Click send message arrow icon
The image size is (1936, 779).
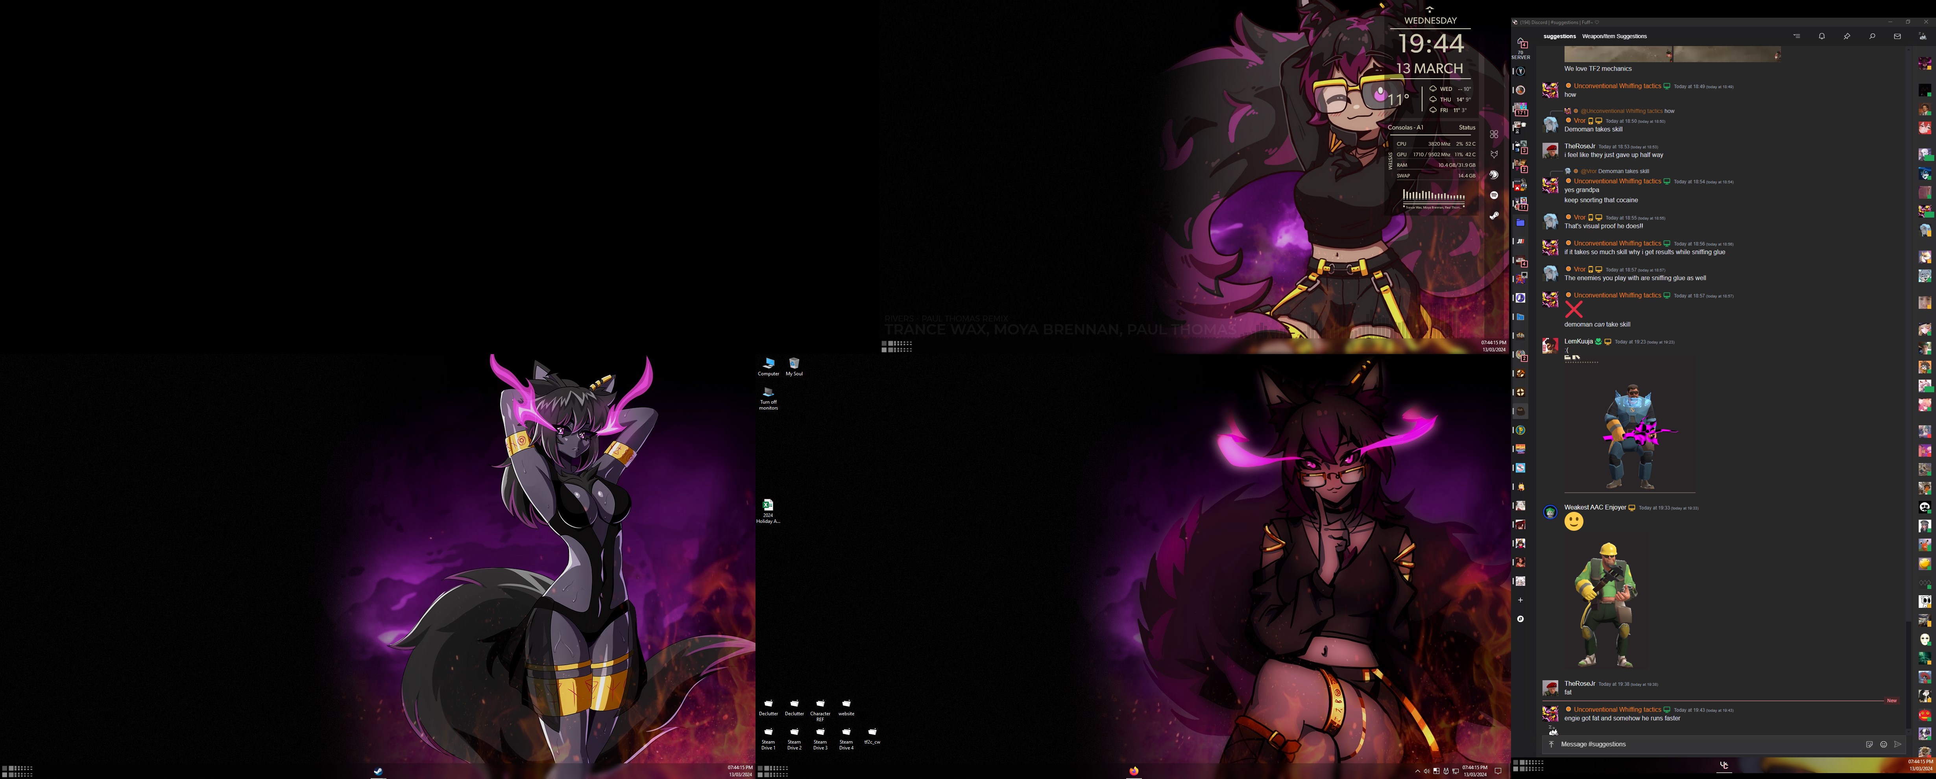pos(1897,744)
